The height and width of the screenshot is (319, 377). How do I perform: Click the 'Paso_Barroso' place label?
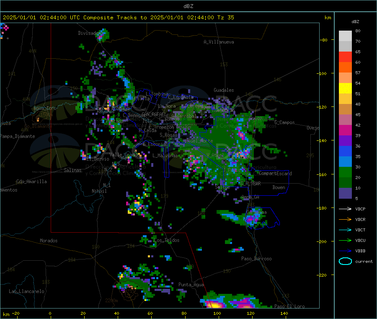point(256,259)
